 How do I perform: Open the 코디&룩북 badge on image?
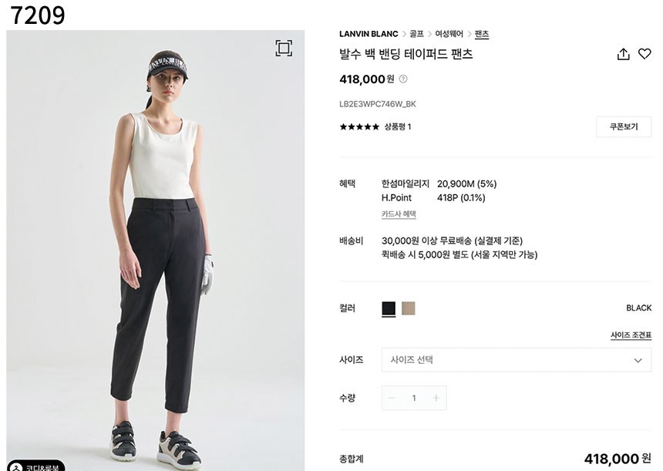(x=36, y=466)
